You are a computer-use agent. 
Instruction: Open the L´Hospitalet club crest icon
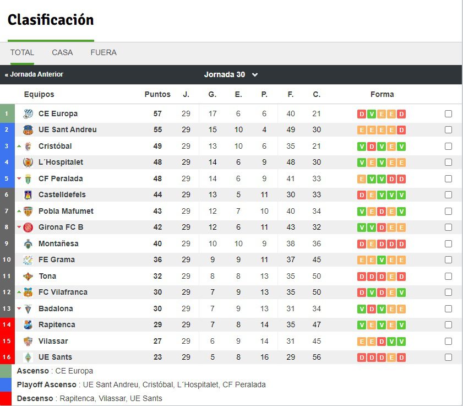click(28, 162)
